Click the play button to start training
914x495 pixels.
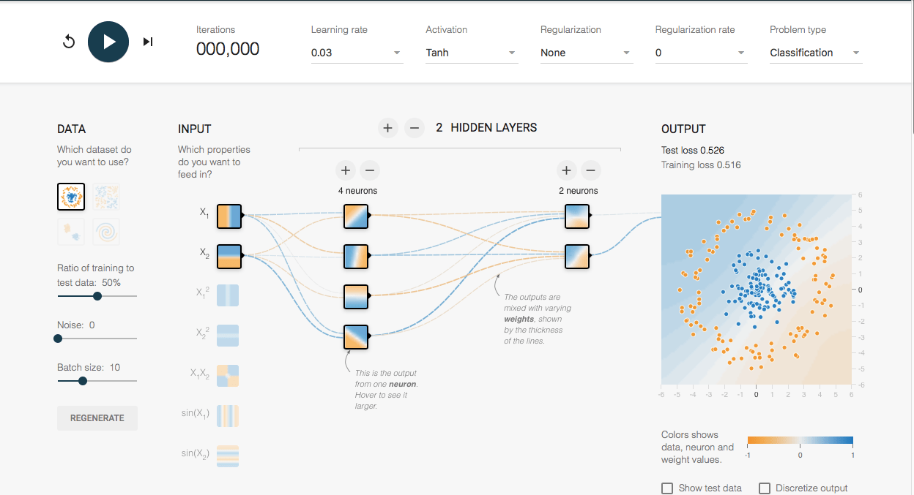pos(108,42)
